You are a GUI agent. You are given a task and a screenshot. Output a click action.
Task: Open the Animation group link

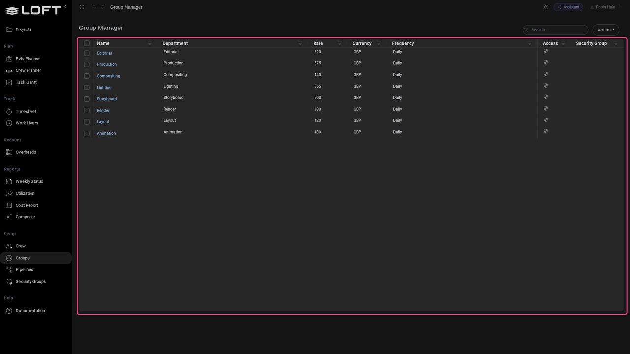pos(106,133)
